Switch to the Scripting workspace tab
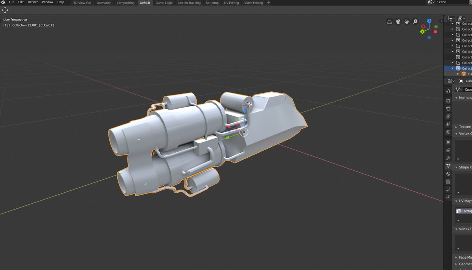Image resolution: width=472 pixels, height=270 pixels. point(212,3)
